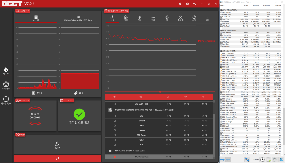
Task: Select the 전원 power plug tab
Action: [x=140, y=18]
